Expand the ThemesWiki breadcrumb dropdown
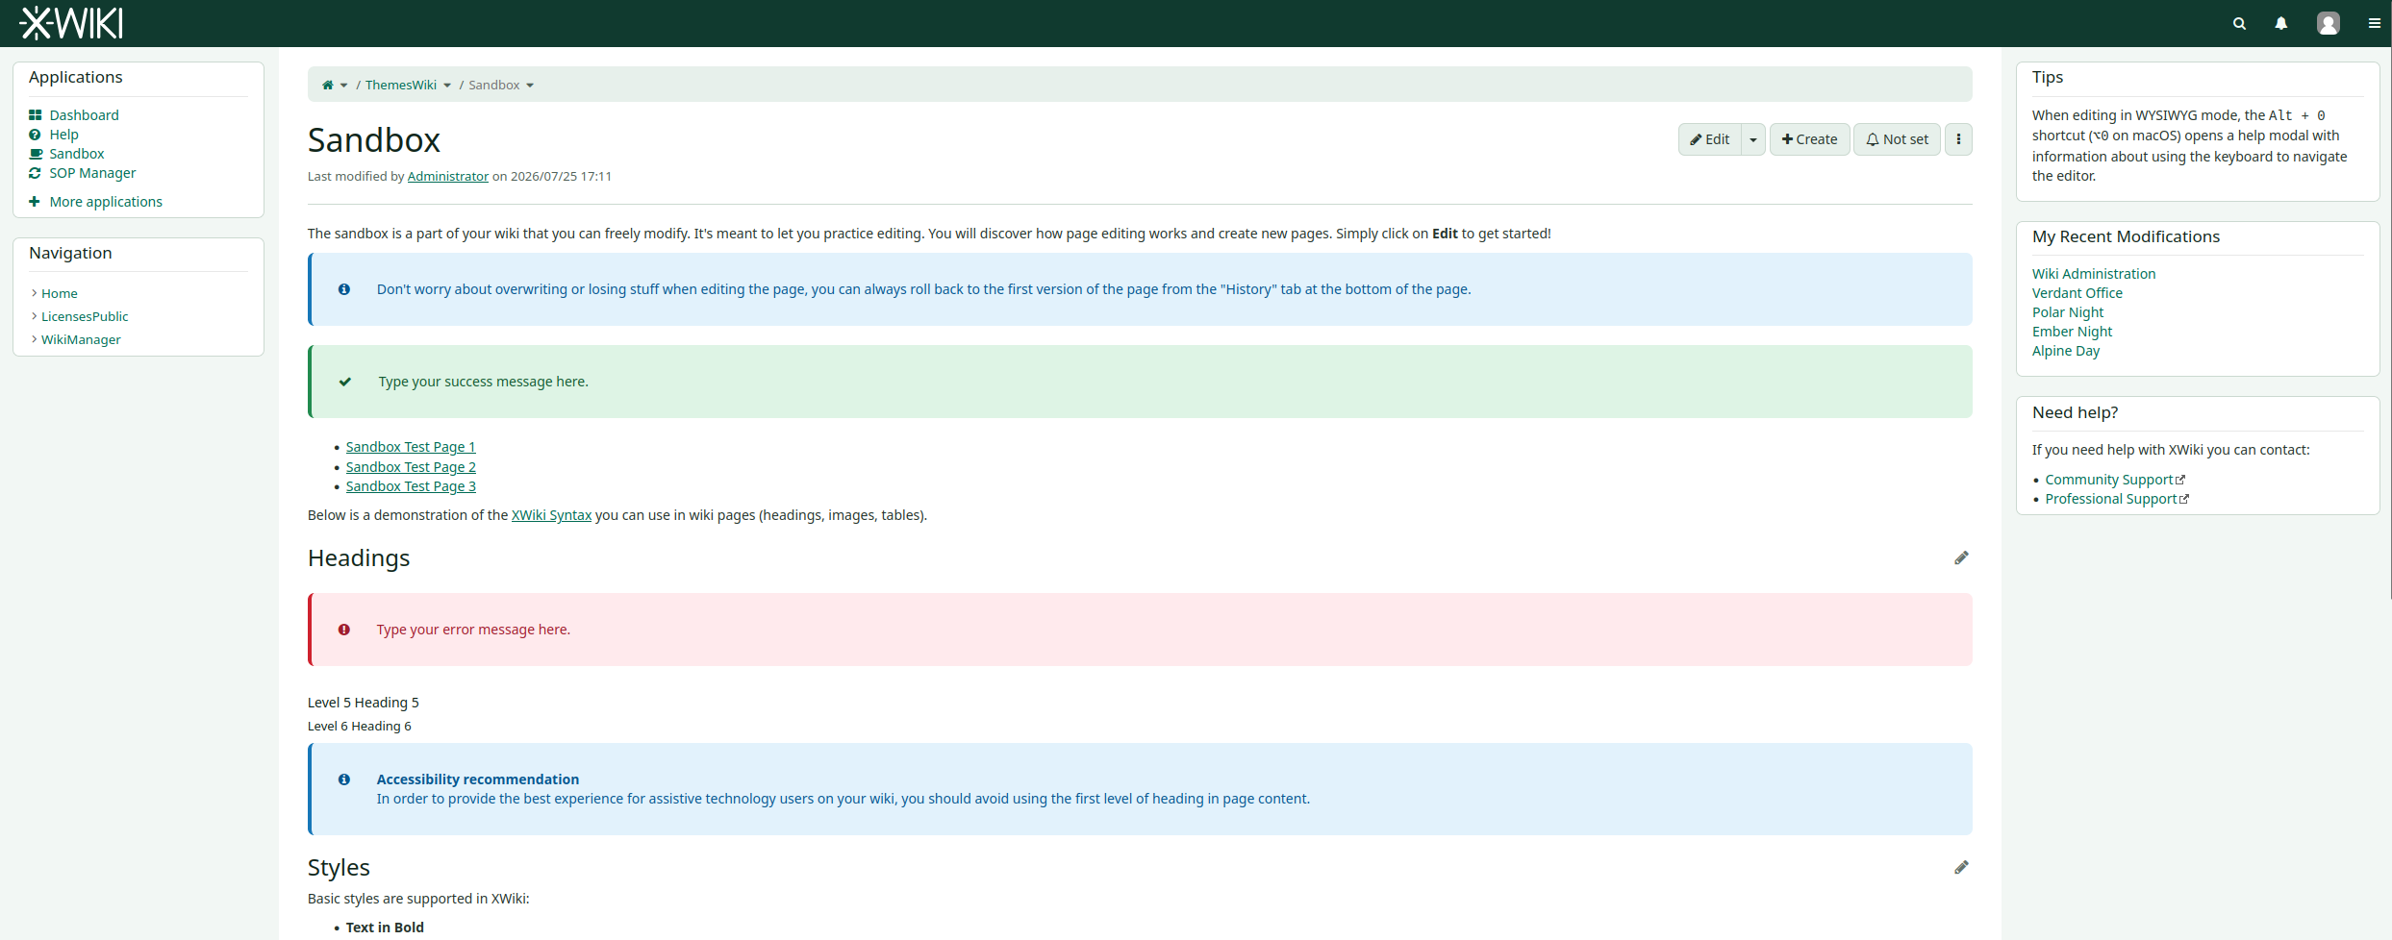The height and width of the screenshot is (940, 2392). point(447,86)
